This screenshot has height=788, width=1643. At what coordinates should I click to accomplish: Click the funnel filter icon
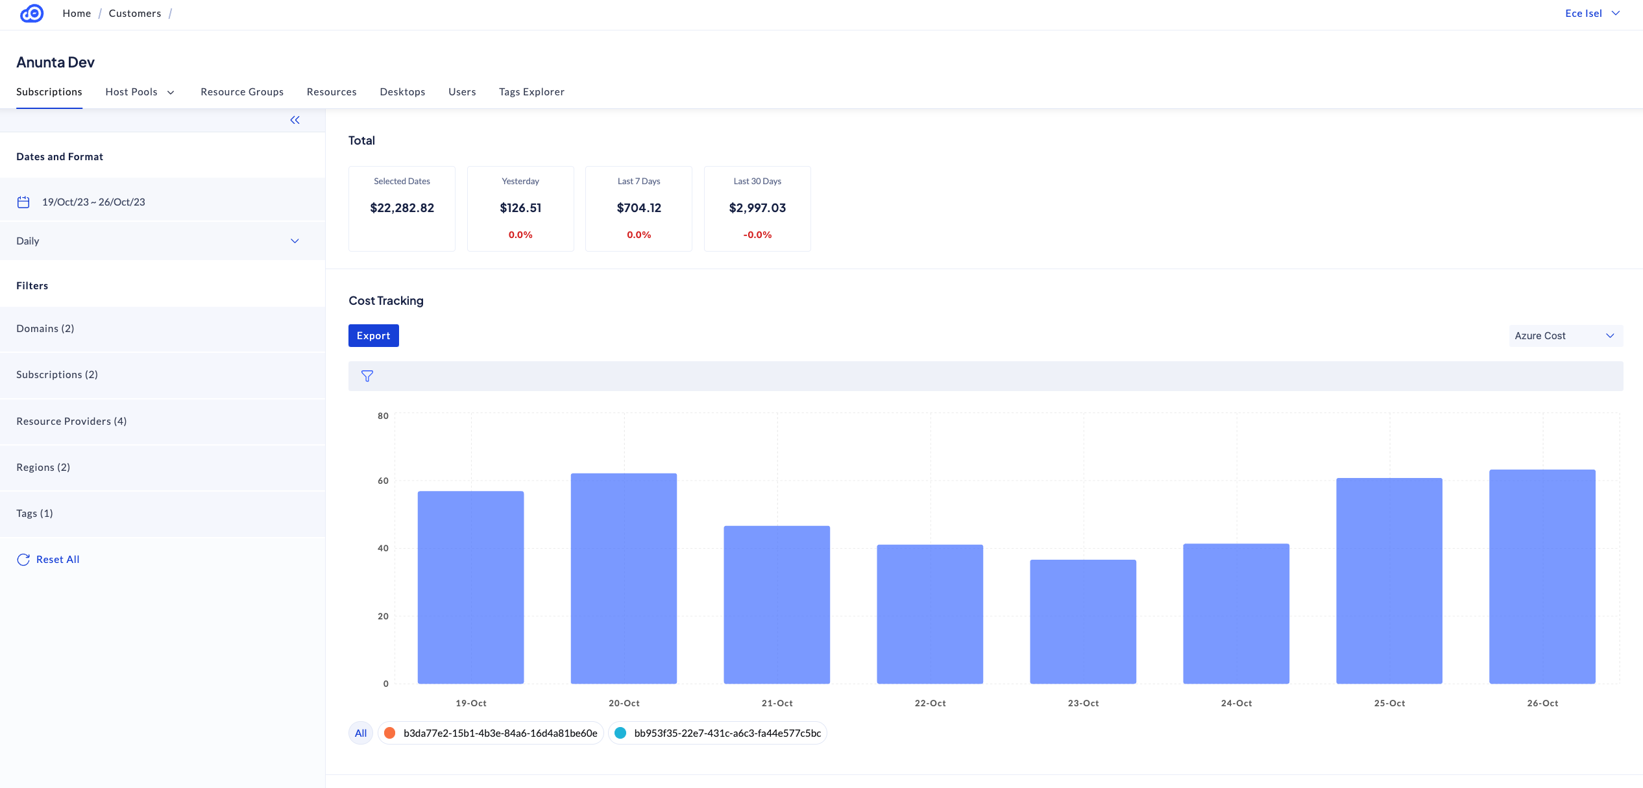[x=367, y=376]
